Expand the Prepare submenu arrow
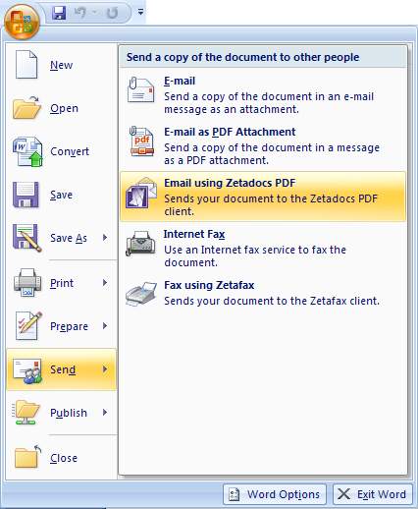Viewport: 418px width, 509px height. click(105, 325)
